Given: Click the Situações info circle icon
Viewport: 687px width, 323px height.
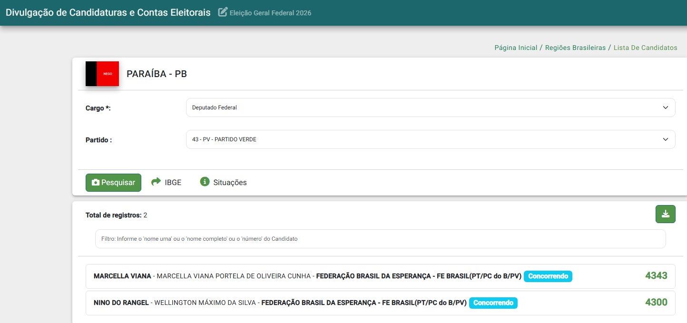Looking at the screenshot, I should 205,182.
